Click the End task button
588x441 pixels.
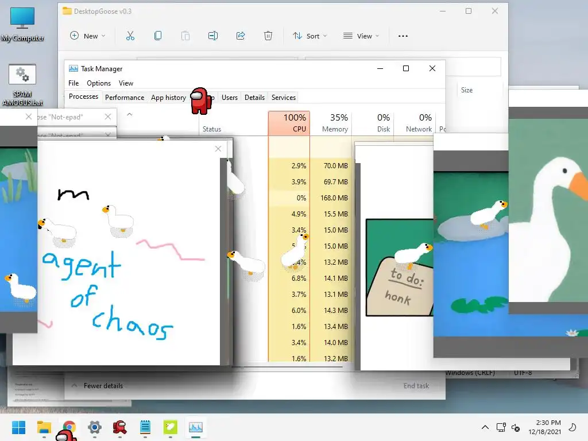pos(416,385)
